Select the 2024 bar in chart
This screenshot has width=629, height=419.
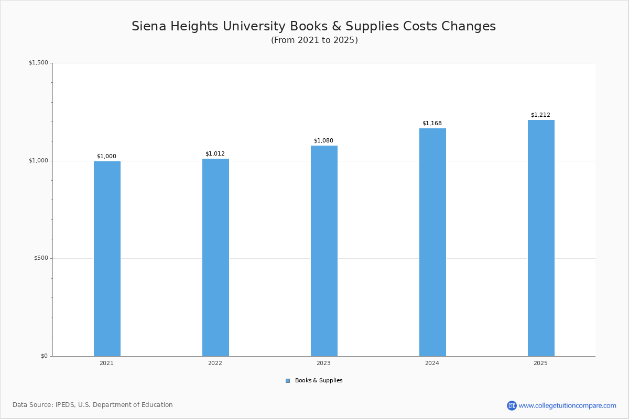432,242
